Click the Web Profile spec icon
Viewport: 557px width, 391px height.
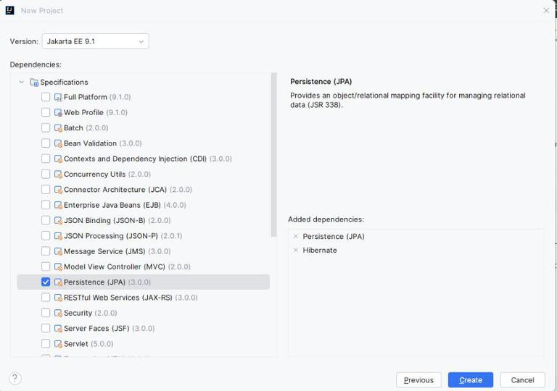click(x=58, y=112)
